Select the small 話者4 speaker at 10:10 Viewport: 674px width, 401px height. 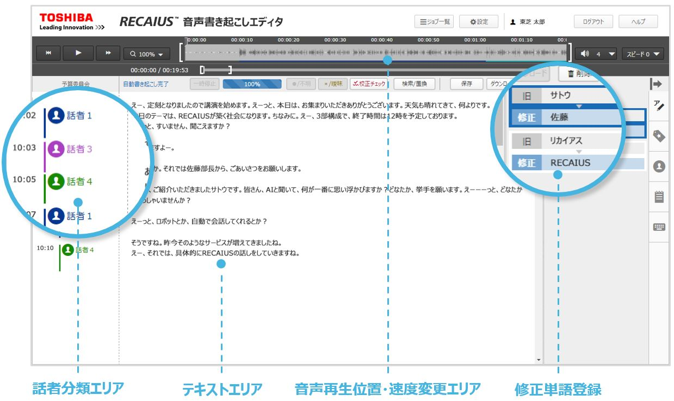78,250
